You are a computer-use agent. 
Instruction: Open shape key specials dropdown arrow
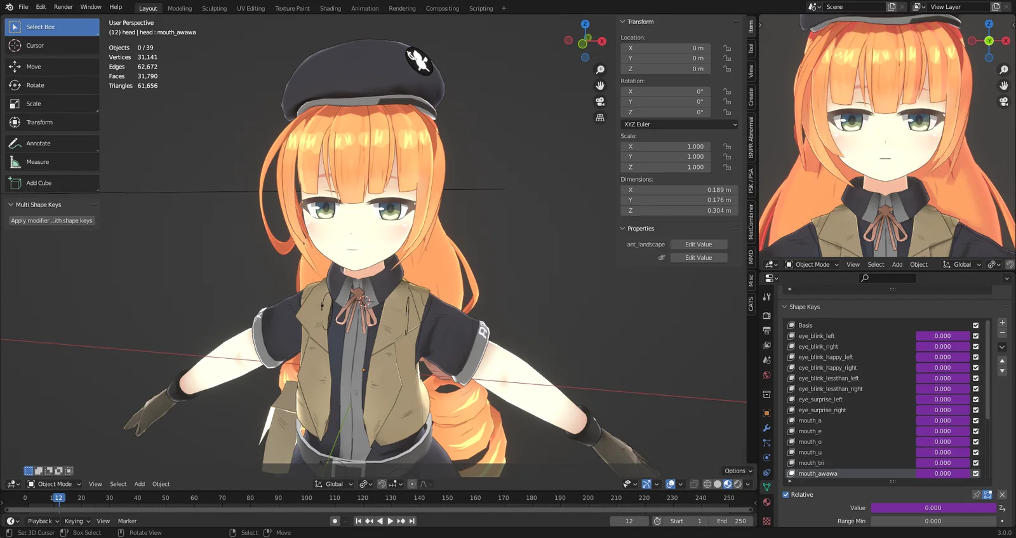1002,347
